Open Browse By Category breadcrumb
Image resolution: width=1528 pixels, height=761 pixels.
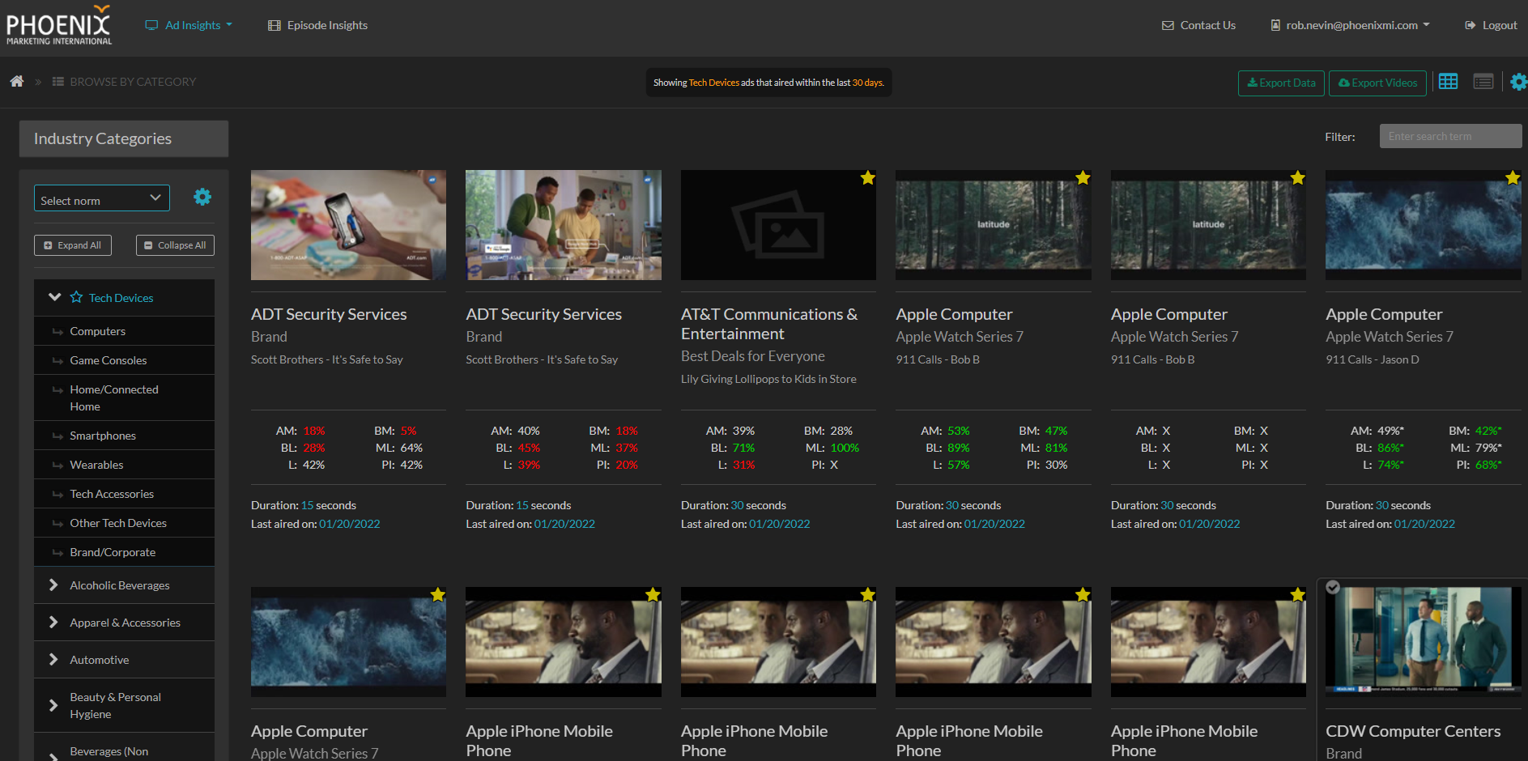click(124, 82)
